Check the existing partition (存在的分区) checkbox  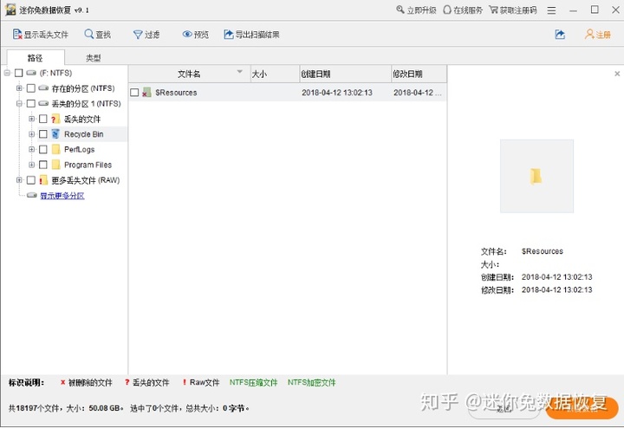coord(31,88)
